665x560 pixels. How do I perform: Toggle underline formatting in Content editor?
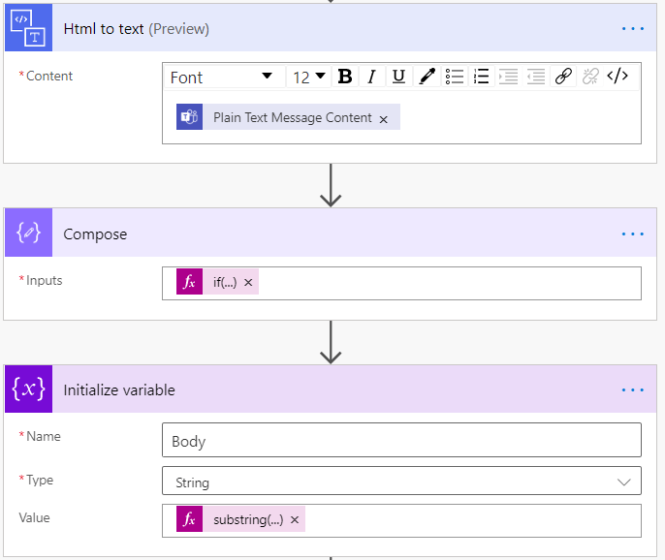point(398,78)
